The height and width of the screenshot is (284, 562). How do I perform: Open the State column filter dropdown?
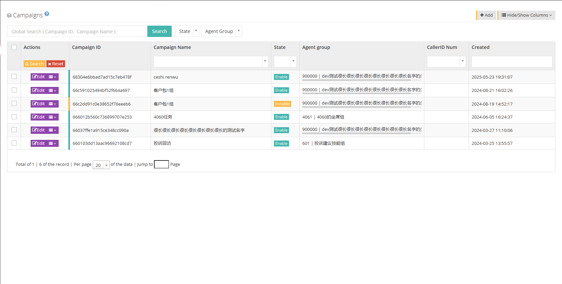pos(285,61)
